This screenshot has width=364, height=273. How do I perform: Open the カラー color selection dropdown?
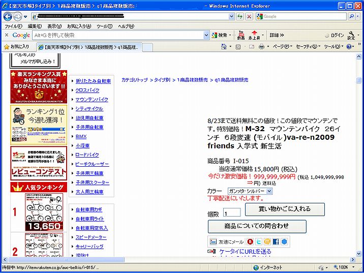(269, 191)
